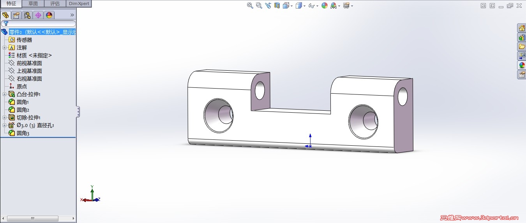This screenshot has height=223, width=526.
Task: Click the View Orientation cube icon
Action: [286, 5]
